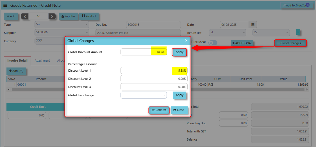Click the Rounding Disc 0.00 input field

pos(233,123)
